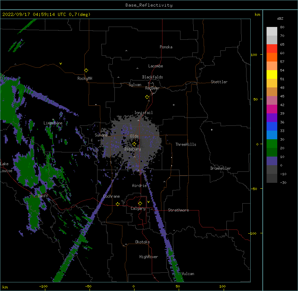Click the RedDeer city label
298x291 pixels.
[152, 88]
